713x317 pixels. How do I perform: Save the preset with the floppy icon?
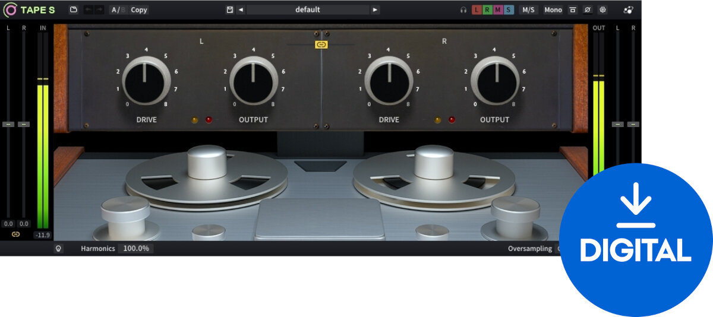coord(230,10)
